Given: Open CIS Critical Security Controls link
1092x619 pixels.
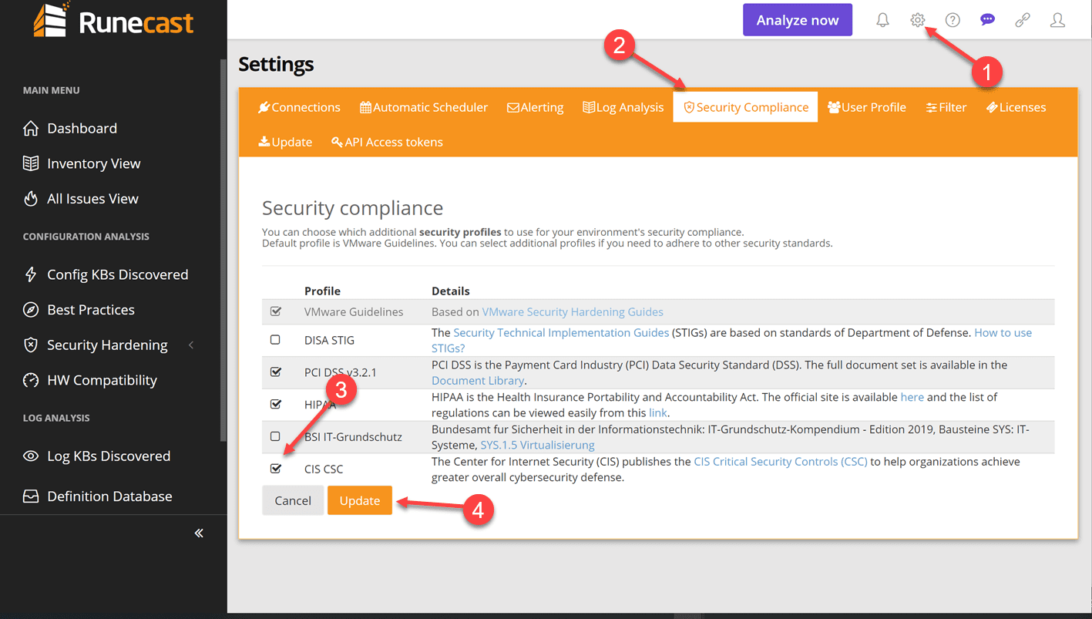Looking at the screenshot, I should coord(781,462).
